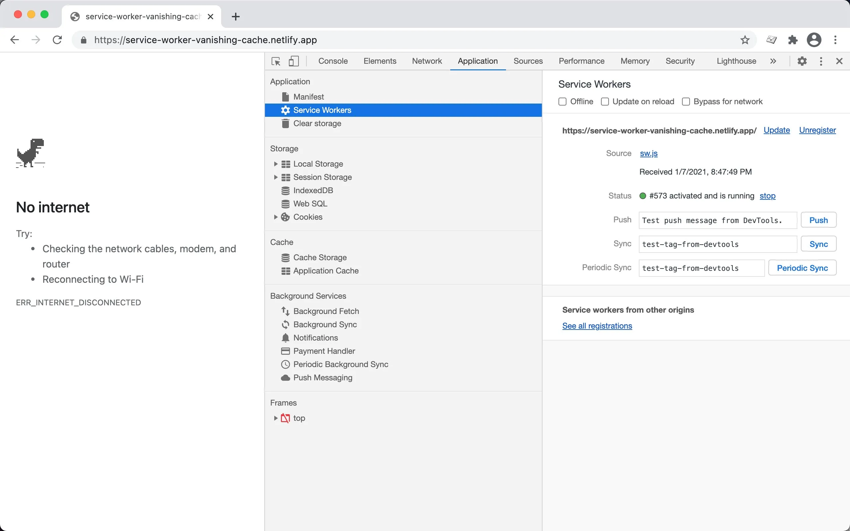Click the Push message text field
Screen dimensions: 850x531
point(717,221)
